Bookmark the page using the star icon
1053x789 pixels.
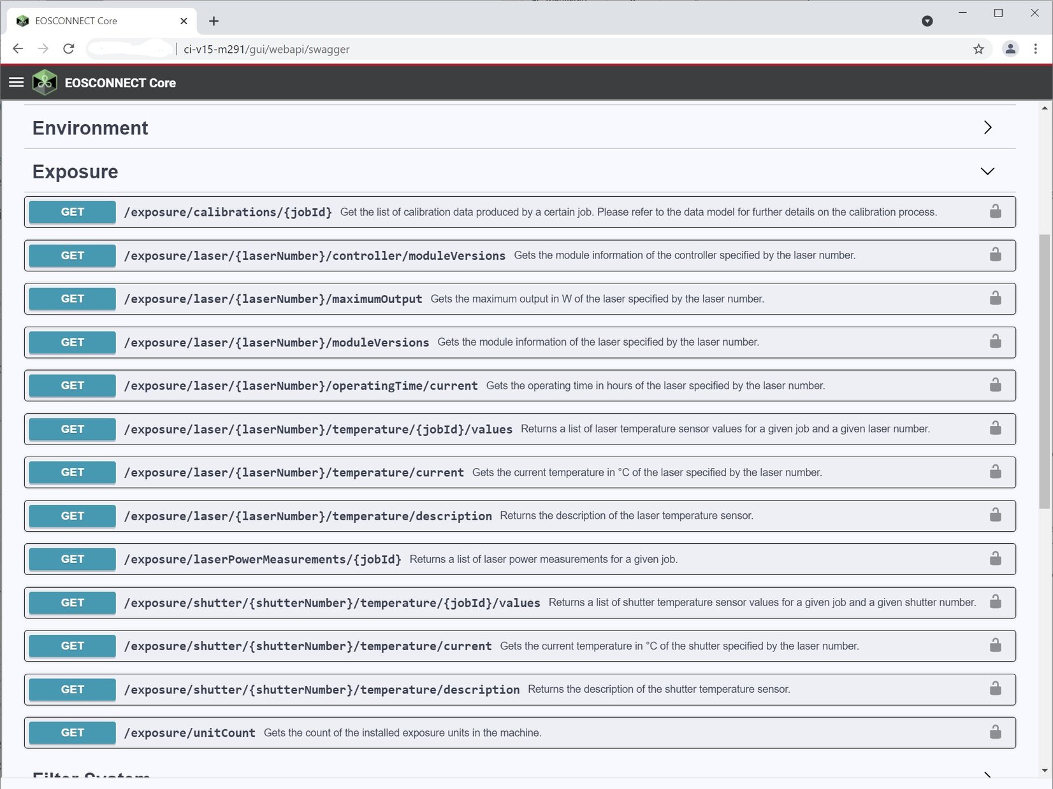(x=977, y=48)
